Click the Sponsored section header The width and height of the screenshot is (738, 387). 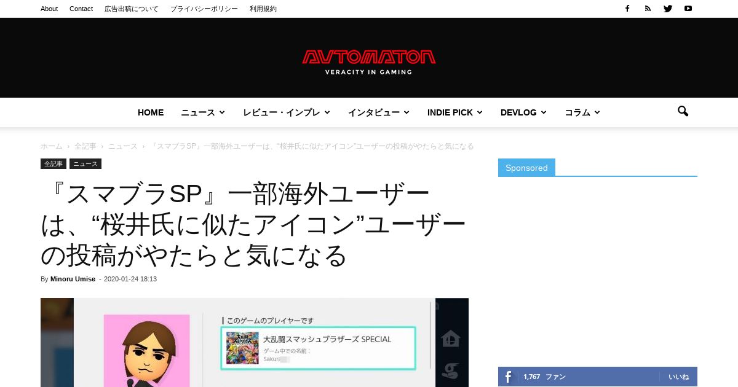pos(526,168)
